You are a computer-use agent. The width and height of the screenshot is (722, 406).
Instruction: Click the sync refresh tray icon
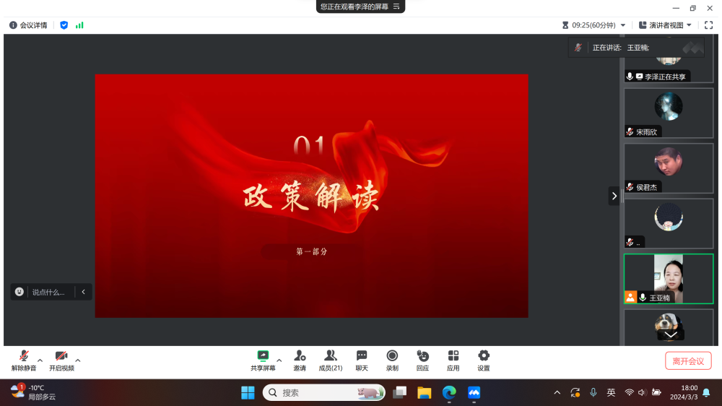[575, 393]
